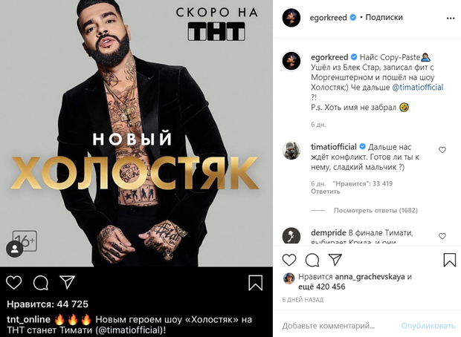Like dempride's comment

[442, 236]
